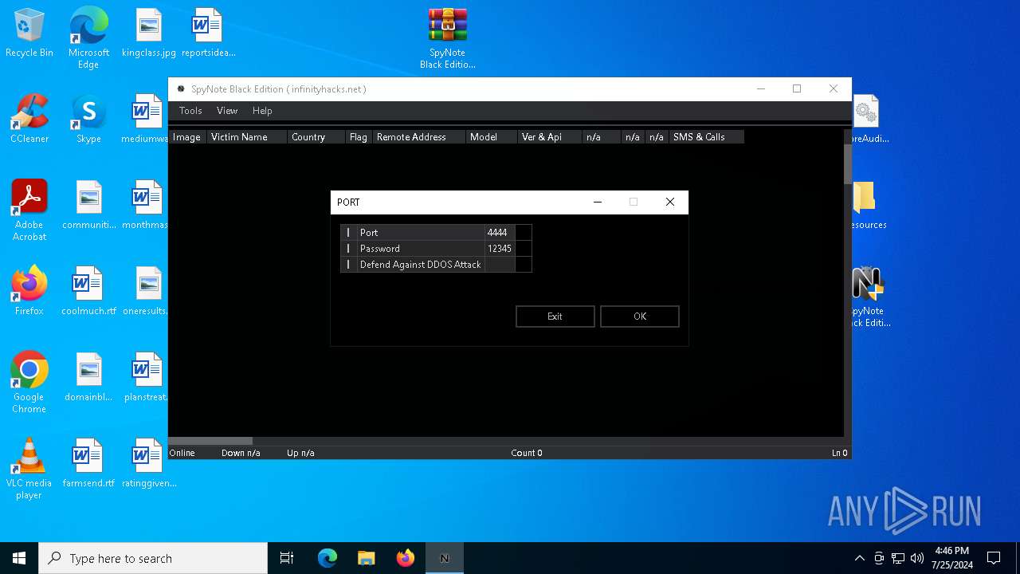Click the Remote Address column header
The width and height of the screenshot is (1020, 574).
pyautogui.click(x=420, y=137)
